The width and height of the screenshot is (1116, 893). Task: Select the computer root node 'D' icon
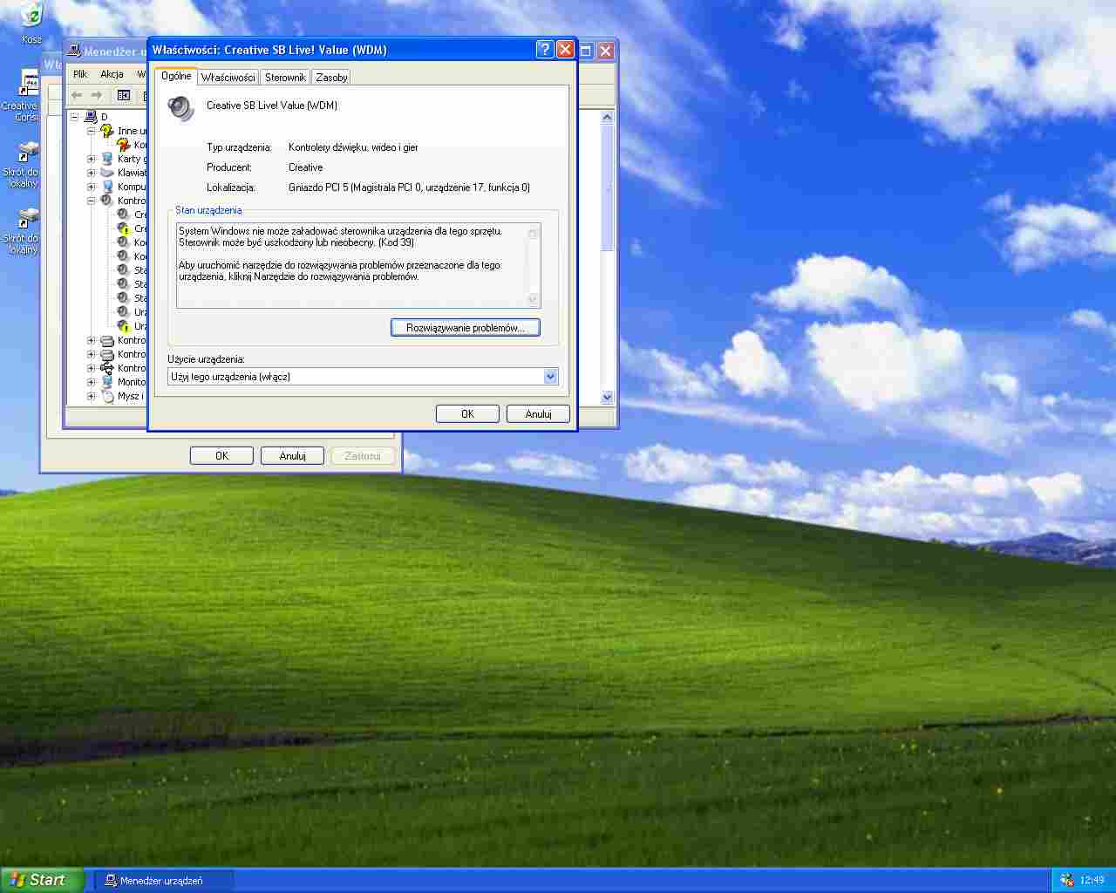point(91,117)
